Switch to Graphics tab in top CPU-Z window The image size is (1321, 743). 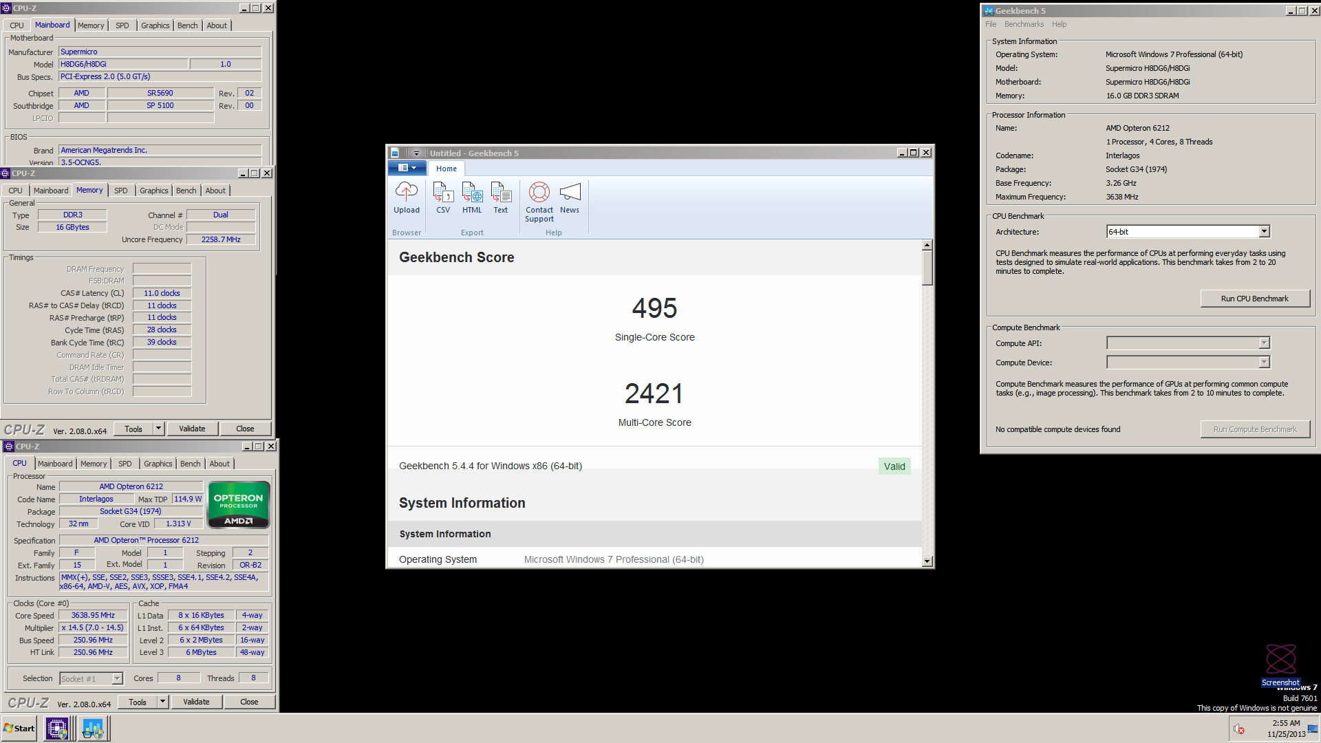coord(155,25)
